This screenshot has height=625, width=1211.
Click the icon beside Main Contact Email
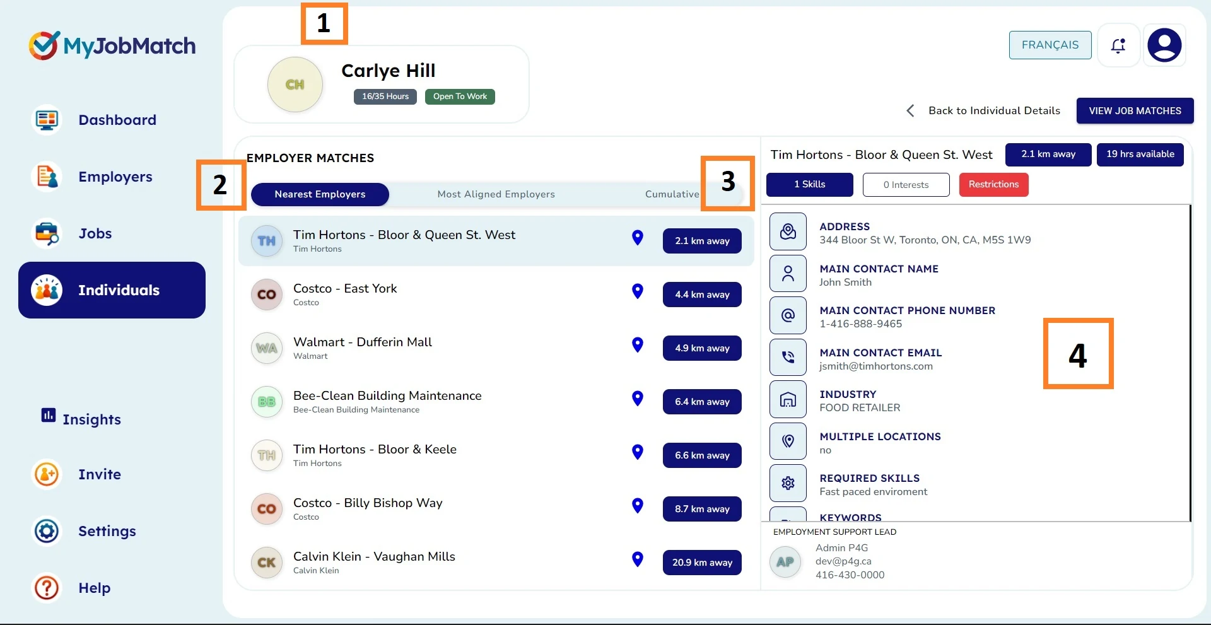tap(788, 358)
